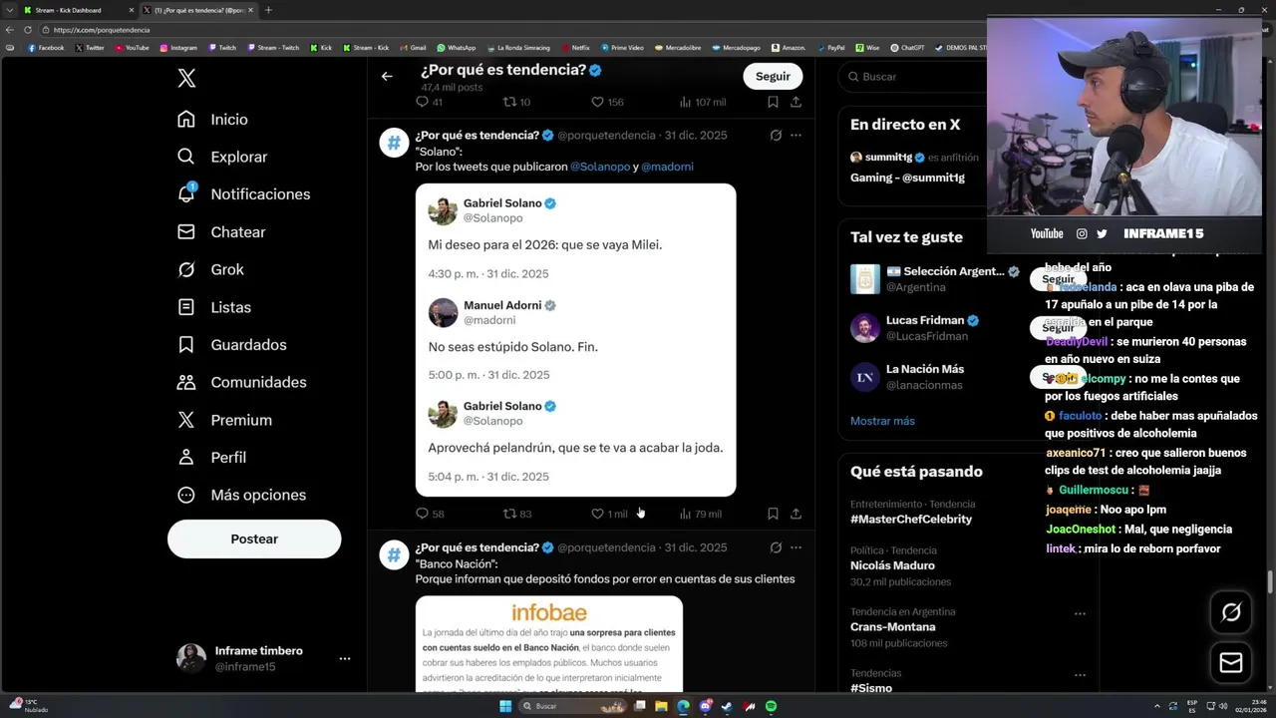Share the Solano post
Image resolution: width=1276 pixels, height=718 pixels.
pos(796,514)
